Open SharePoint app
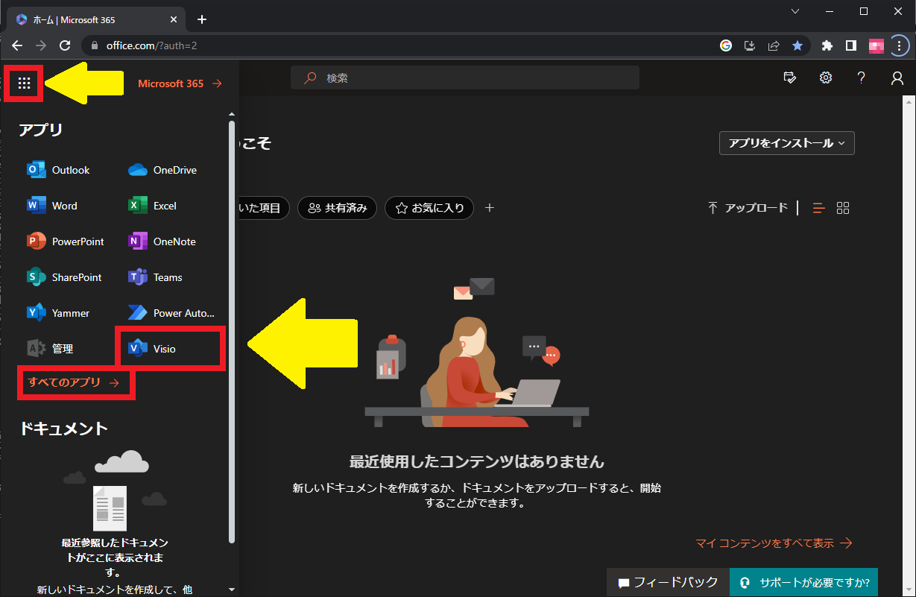The height and width of the screenshot is (597, 916). click(x=64, y=277)
